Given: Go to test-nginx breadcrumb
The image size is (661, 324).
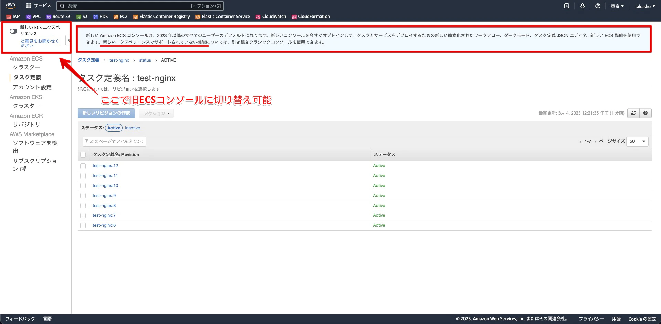Looking at the screenshot, I should [x=119, y=60].
